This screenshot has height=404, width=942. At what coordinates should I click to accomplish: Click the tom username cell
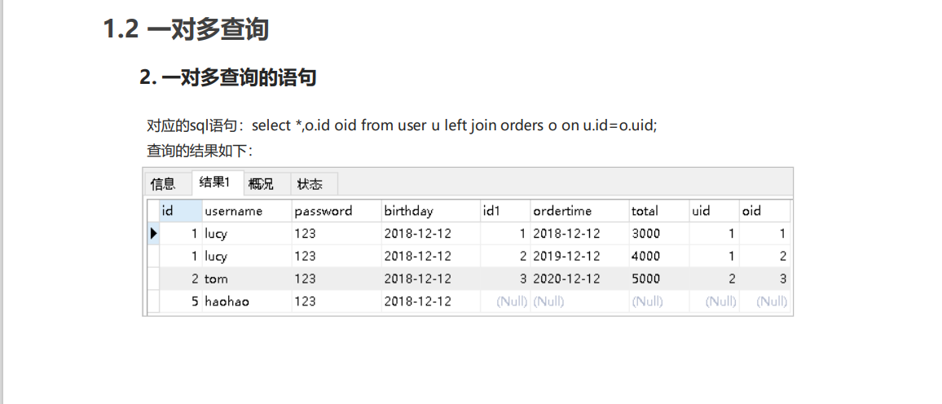tap(216, 279)
